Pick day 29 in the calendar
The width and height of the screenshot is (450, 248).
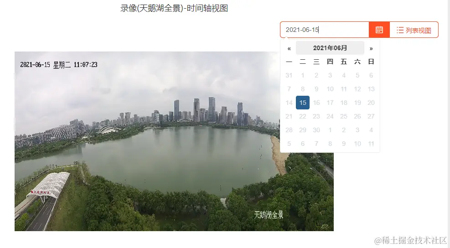(303, 130)
